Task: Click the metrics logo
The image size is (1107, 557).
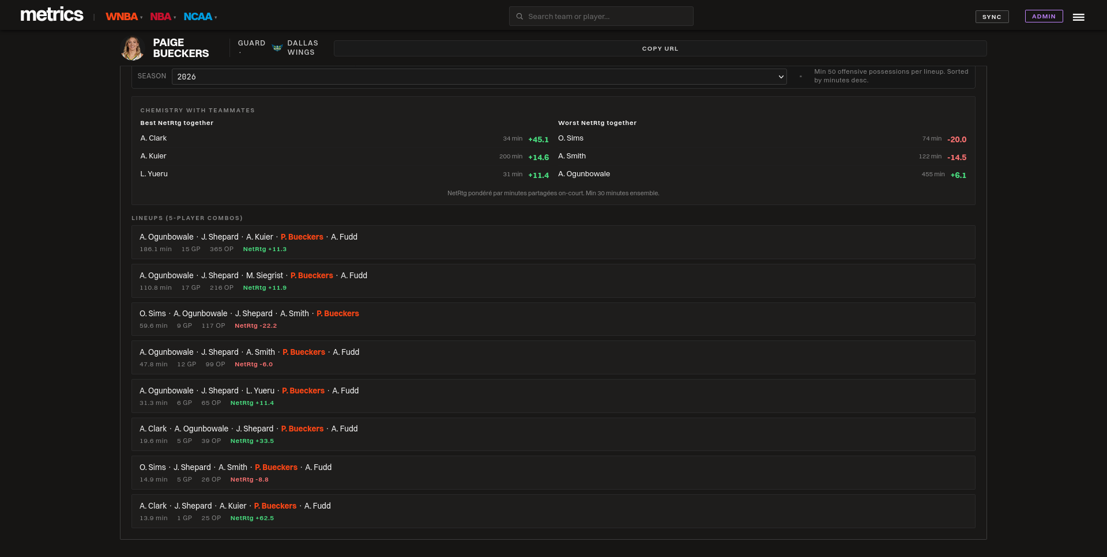Action: coord(52,14)
